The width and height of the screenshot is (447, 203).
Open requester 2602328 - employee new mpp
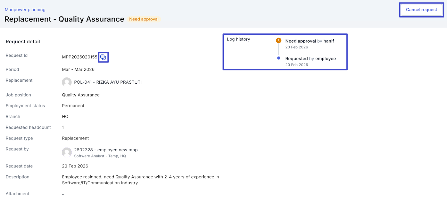106,150
